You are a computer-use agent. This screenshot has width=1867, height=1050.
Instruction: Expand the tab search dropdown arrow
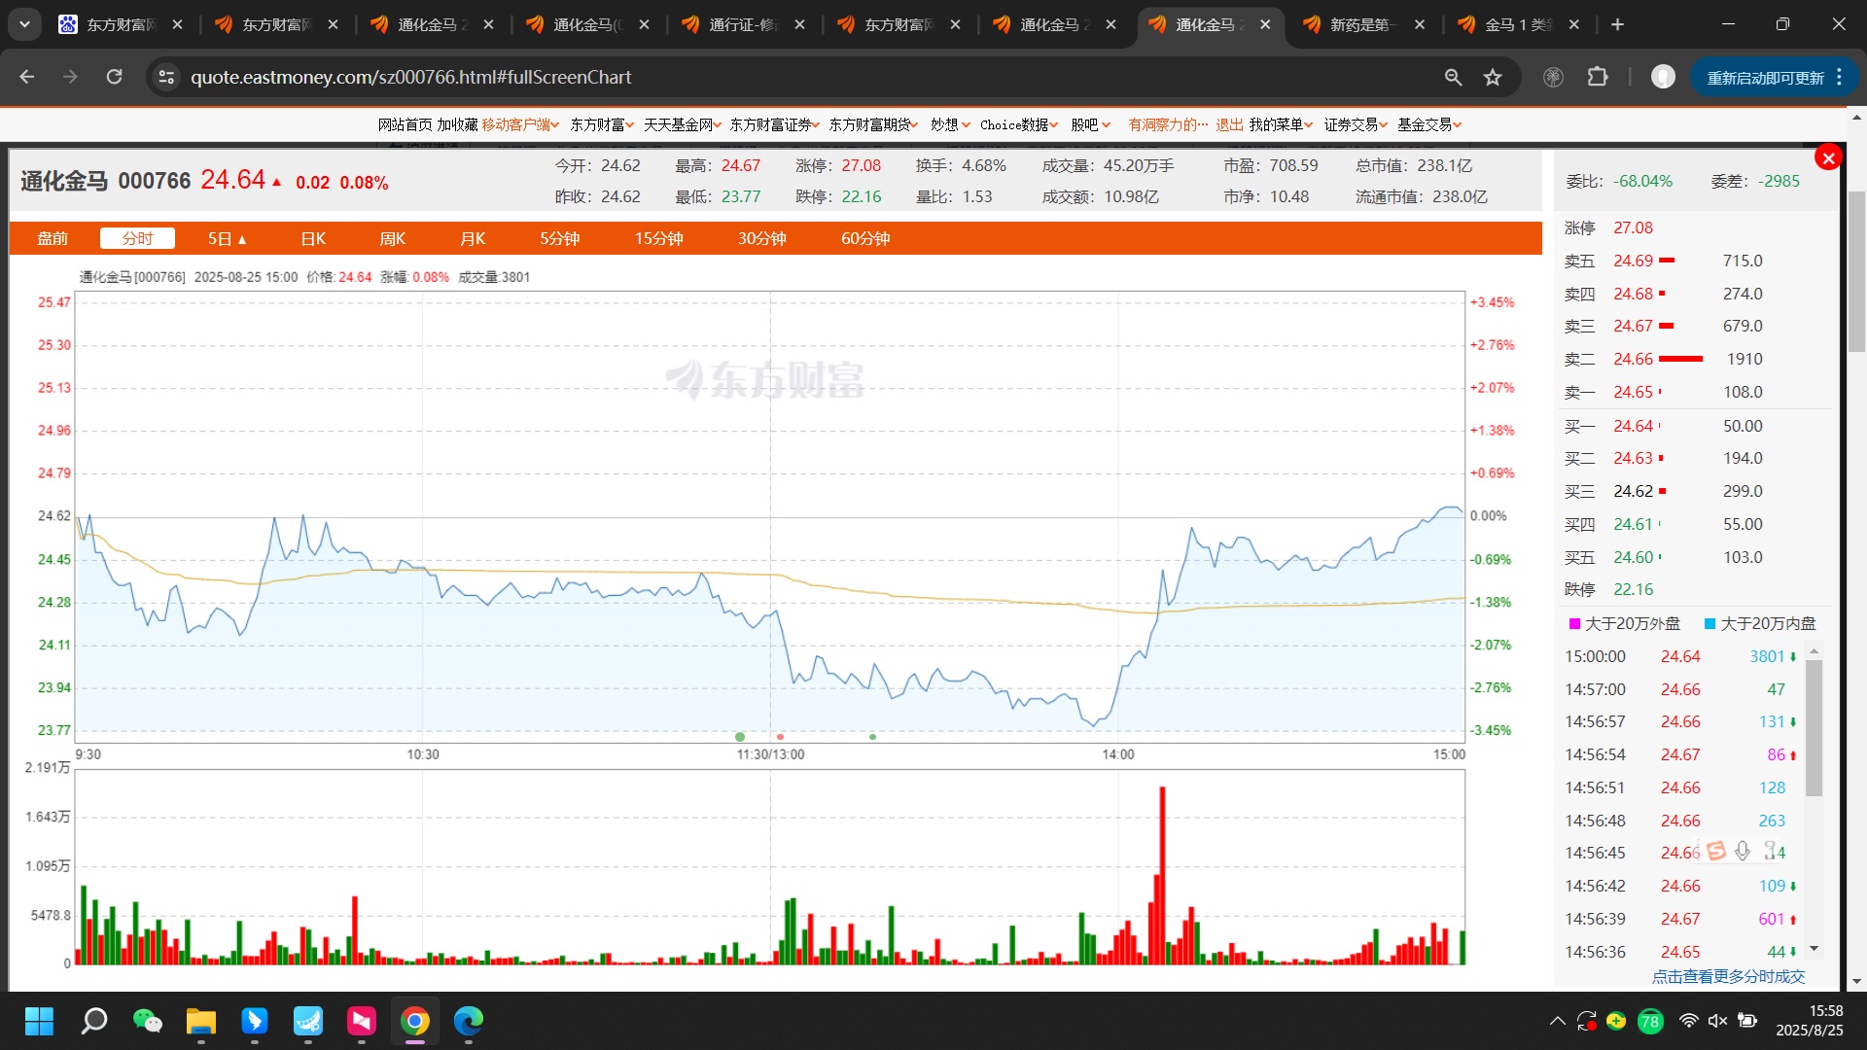24,24
